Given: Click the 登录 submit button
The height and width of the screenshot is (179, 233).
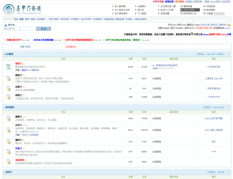Looking at the screenshot, I should tap(43, 29).
